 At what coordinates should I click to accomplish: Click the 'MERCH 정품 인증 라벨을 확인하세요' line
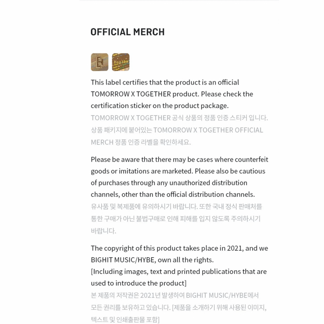[x=141, y=142]
